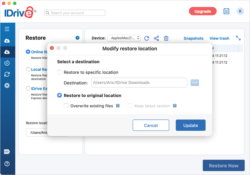This screenshot has height=175, width=250.
Task: Expand the hamburger sidebar menu
Action: [x=7, y=29]
